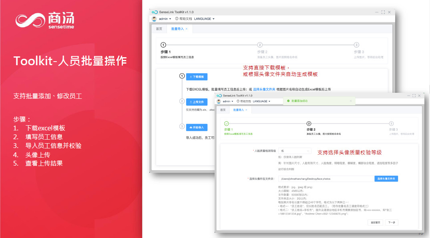
Task: Close the front SenseLink ToolKit window
Action: (419, 96)
